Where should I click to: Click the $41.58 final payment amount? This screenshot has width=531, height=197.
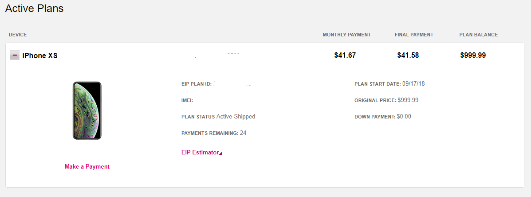coord(408,55)
